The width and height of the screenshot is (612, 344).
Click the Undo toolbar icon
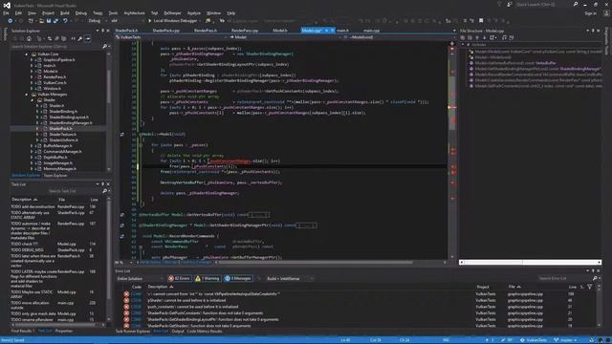[x=65, y=21]
